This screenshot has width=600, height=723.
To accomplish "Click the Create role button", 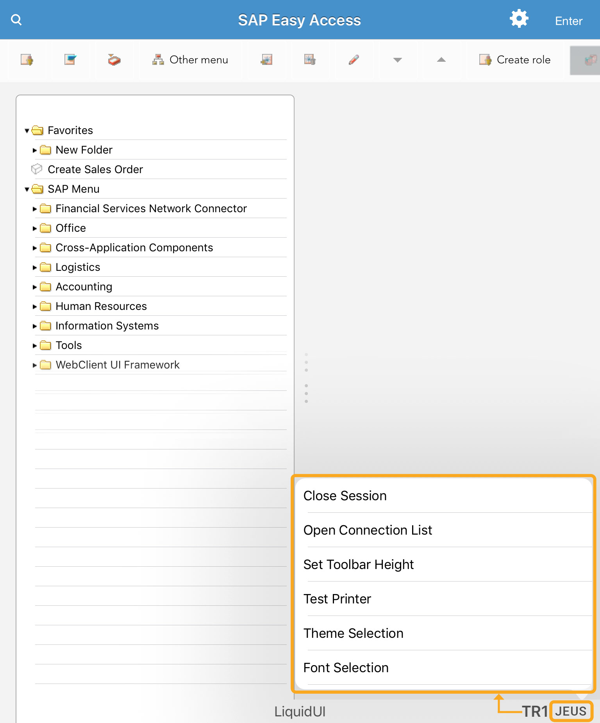I will 515,60.
